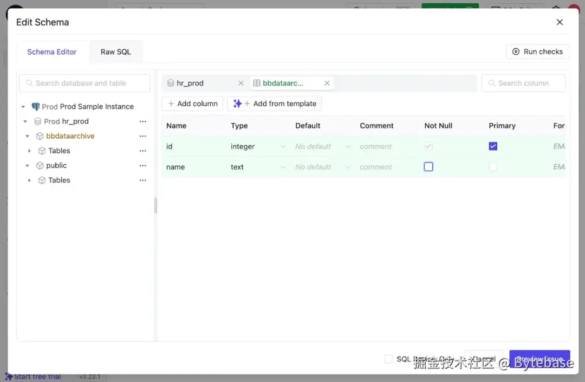This screenshot has height=382, width=585.
Task: Click the Cancel button
Action: coord(484,359)
